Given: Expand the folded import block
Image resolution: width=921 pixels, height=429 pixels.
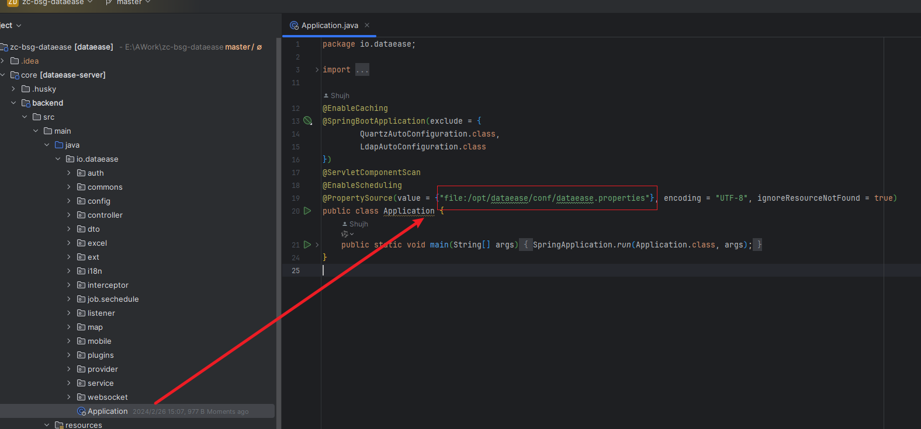Looking at the screenshot, I should [317, 69].
